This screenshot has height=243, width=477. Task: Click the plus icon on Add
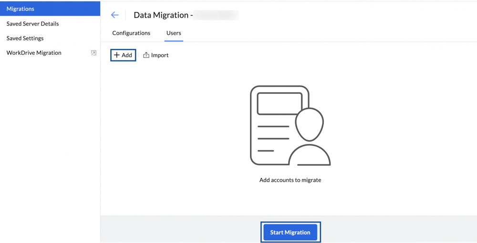tap(117, 55)
